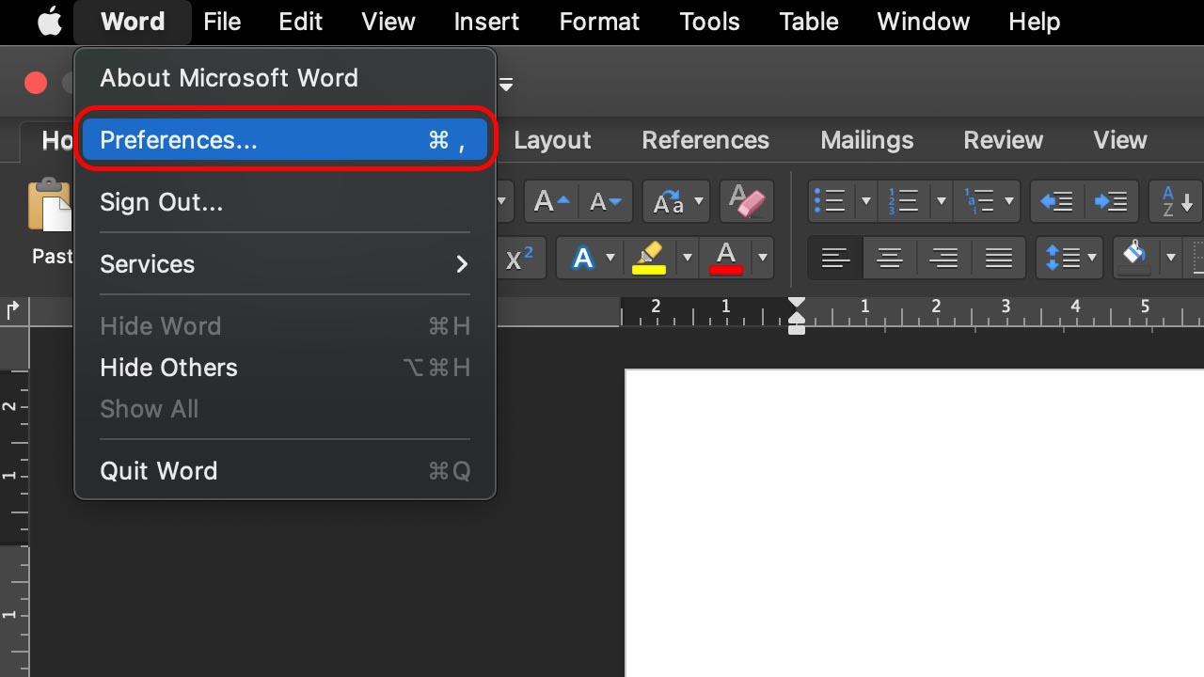The height and width of the screenshot is (677, 1204).
Task: Open the Table menu
Action: click(x=809, y=22)
